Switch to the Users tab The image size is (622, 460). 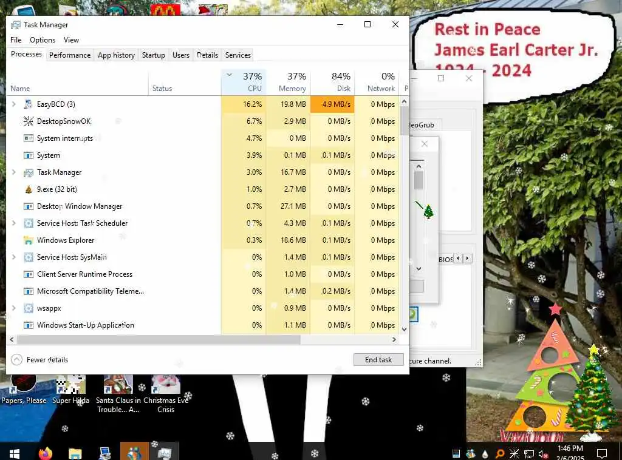tap(181, 55)
